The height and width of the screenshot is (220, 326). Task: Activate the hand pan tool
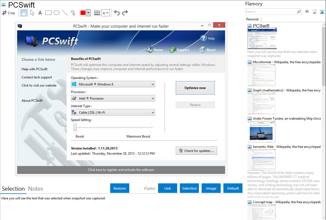24,13
